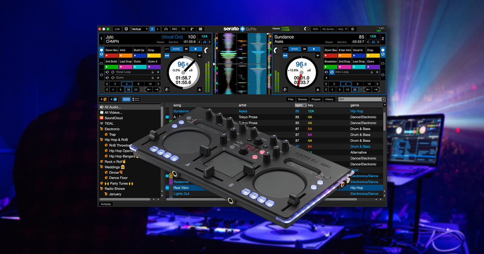Screen dimensions: 484x254
Task: Open the Prepare panel tab
Action: point(316,99)
